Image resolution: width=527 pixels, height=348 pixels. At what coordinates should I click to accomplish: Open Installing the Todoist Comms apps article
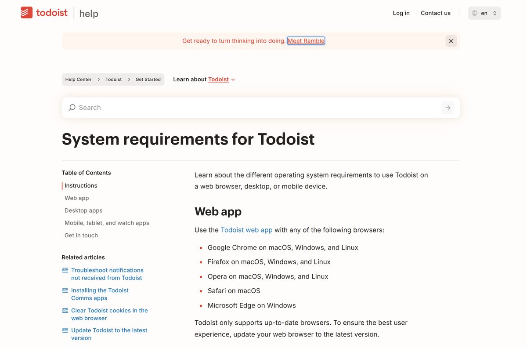pyautogui.click(x=100, y=294)
